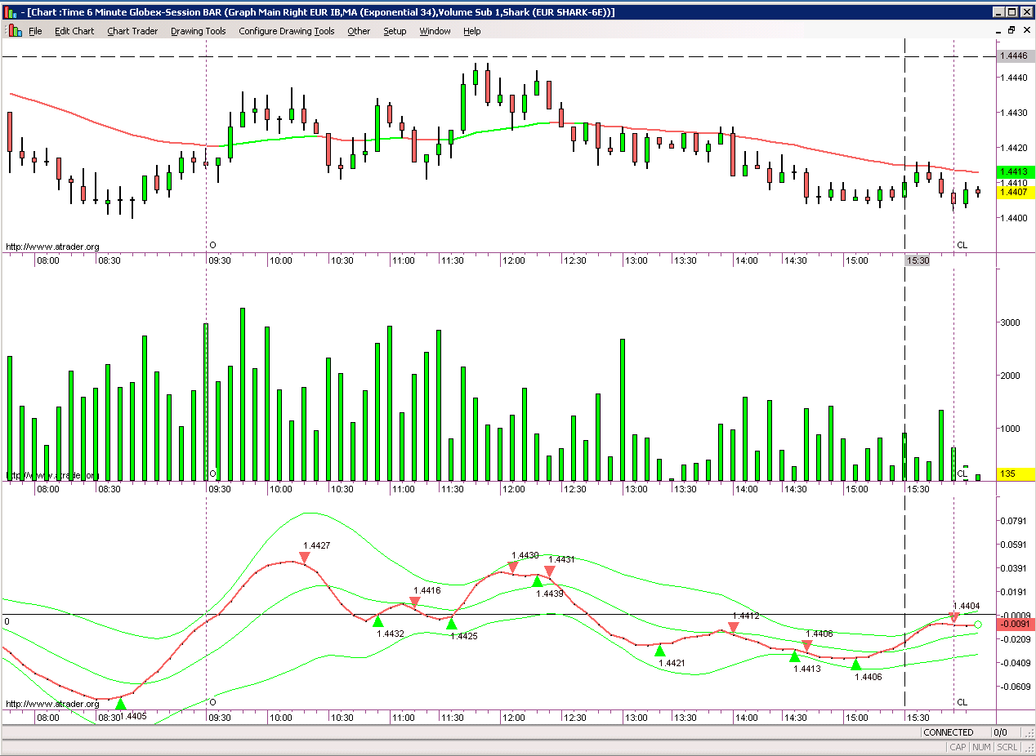
Task: Click the CAP indicator in status bar
Action: point(958,747)
